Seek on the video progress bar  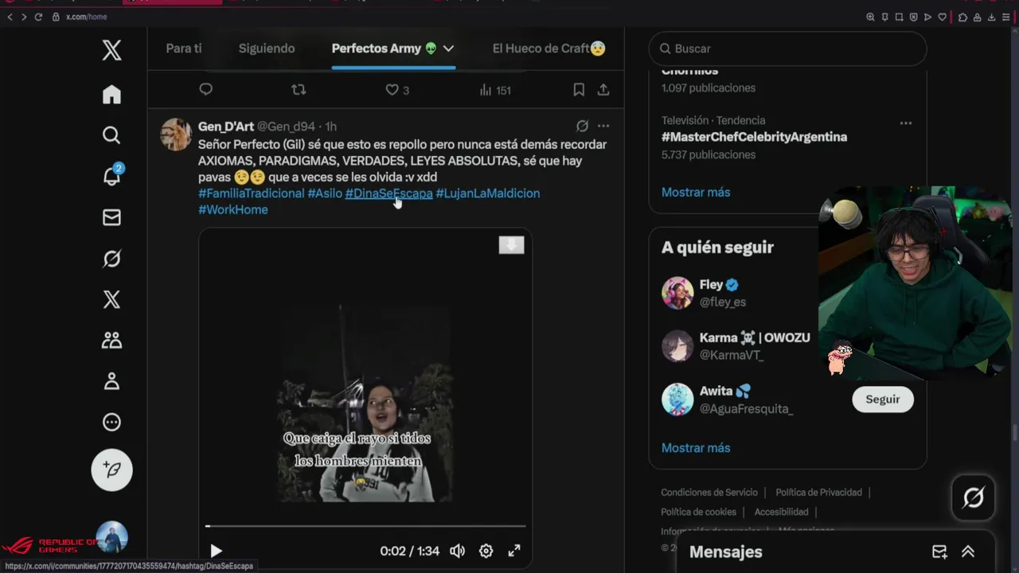tap(365, 526)
